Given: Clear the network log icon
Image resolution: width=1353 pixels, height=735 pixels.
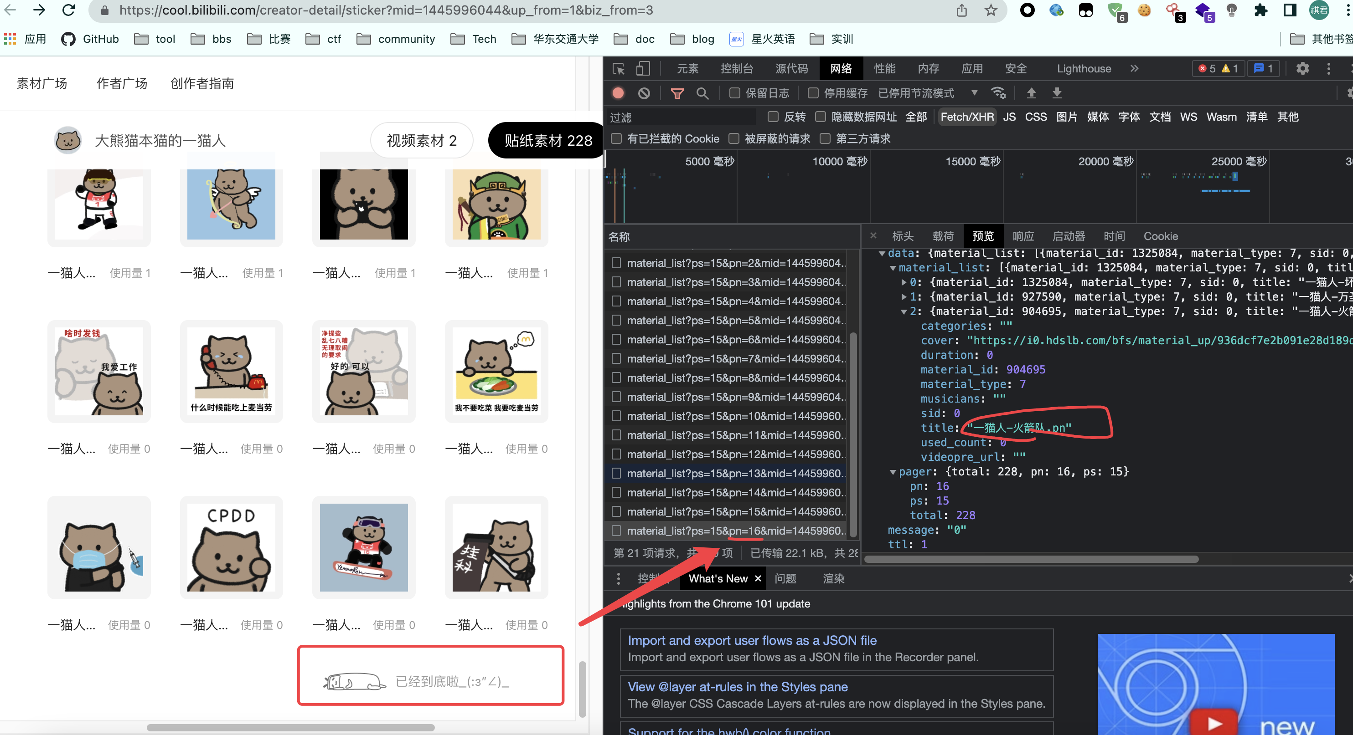Looking at the screenshot, I should pos(644,93).
